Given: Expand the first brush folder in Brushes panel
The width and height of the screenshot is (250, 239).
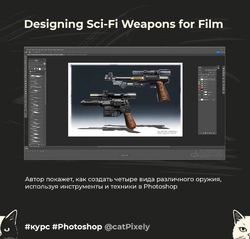Looking at the screenshot, I should coord(29,71).
